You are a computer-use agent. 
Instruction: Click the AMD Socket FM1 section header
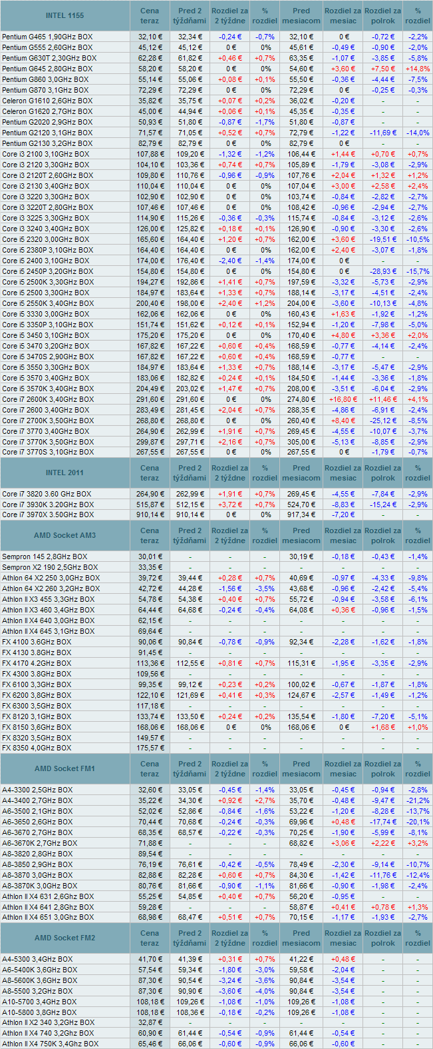tap(65, 769)
